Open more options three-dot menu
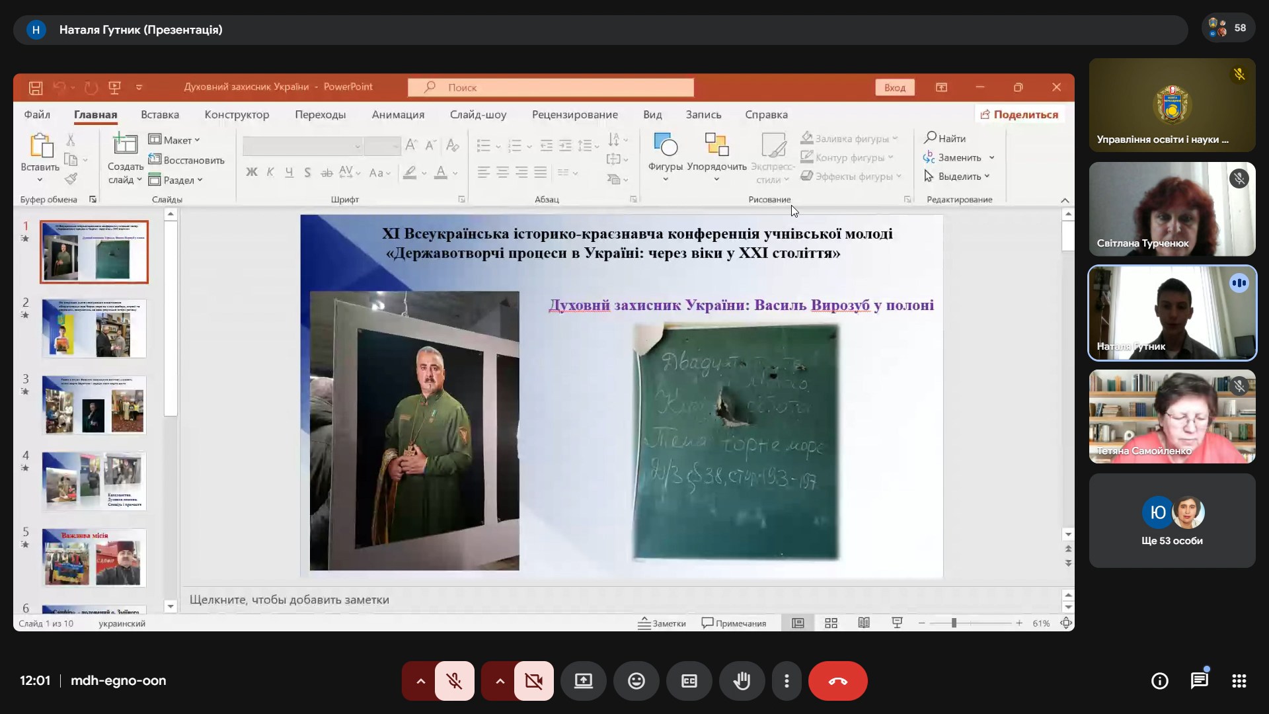The width and height of the screenshot is (1269, 714). click(787, 680)
